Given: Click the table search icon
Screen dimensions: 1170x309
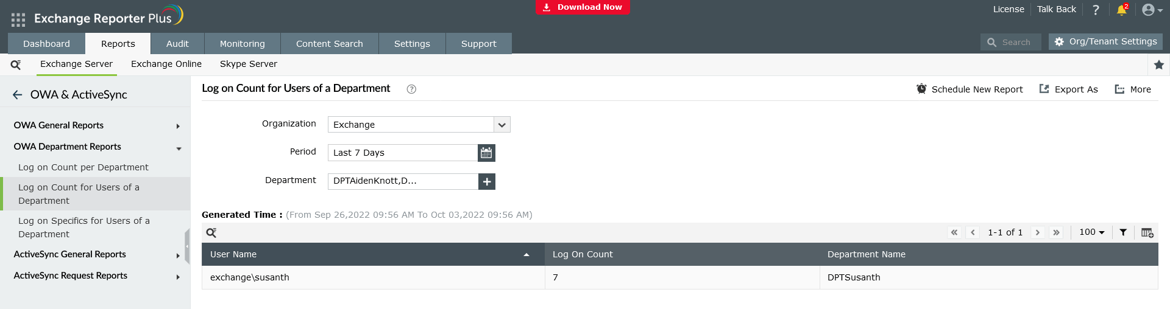Looking at the screenshot, I should click(211, 233).
